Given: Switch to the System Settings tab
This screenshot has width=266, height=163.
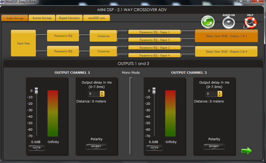Looking at the screenshot, I should (x=42, y=18).
